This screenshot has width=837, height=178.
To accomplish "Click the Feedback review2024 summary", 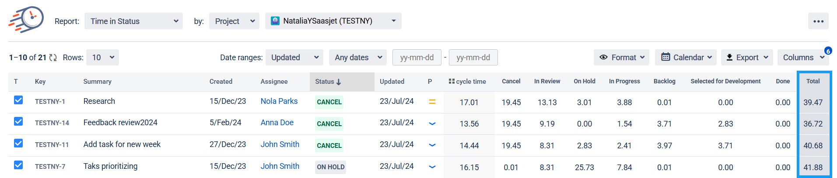I will pos(120,123).
